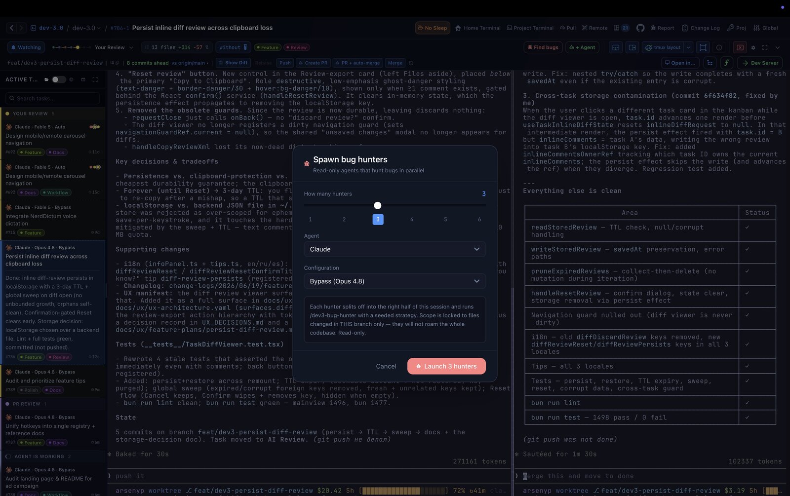Expand the Active Tasks sidebar fullscreen
Image resolution: width=790 pixels, height=496 pixels.
coord(95,79)
